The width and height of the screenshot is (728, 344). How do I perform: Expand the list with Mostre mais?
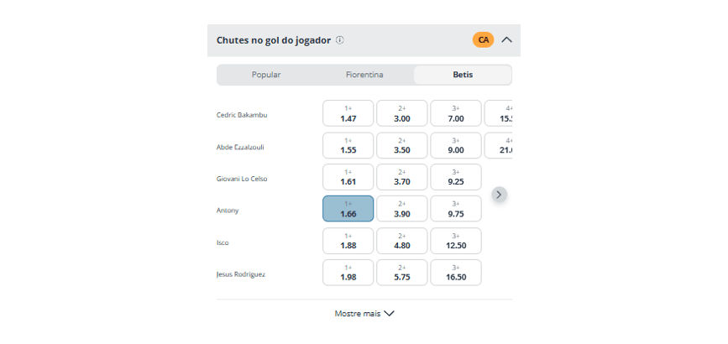[x=364, y=313]
